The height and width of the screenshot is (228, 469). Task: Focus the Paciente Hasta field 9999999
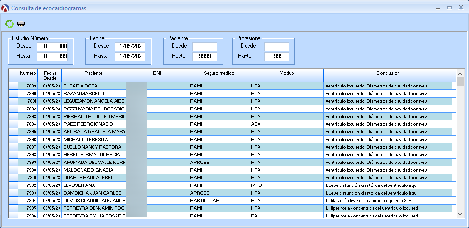205,56
